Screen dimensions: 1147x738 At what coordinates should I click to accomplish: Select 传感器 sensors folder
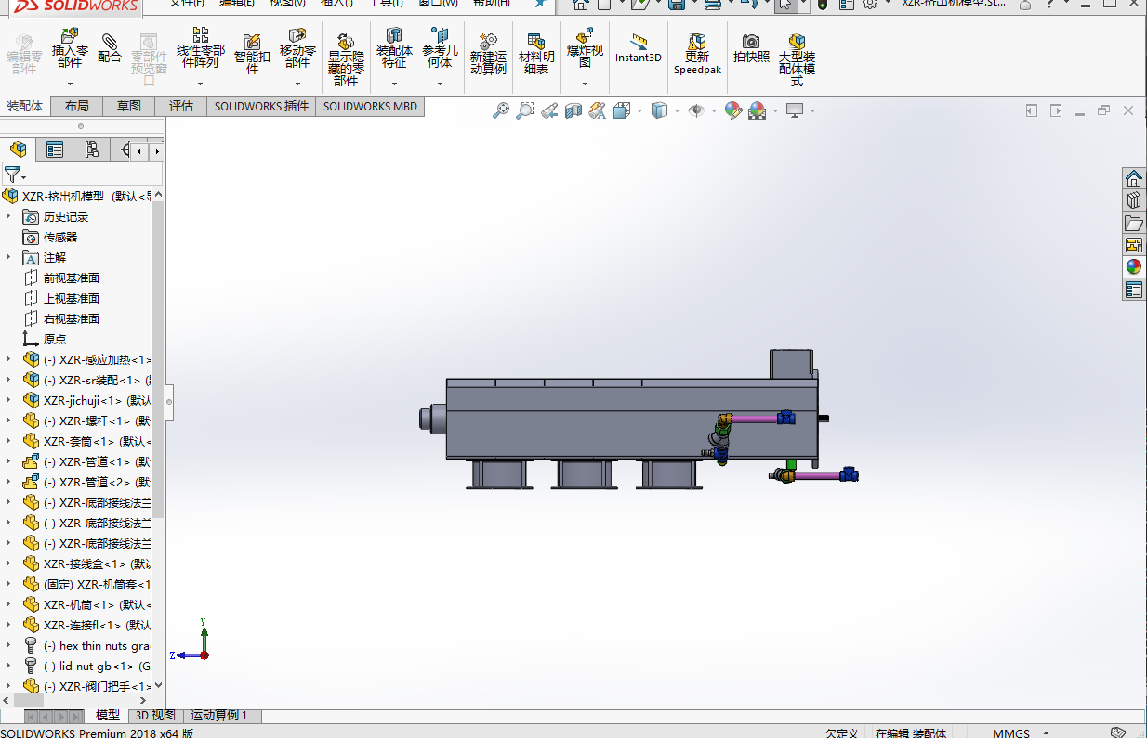pos(60,237)
